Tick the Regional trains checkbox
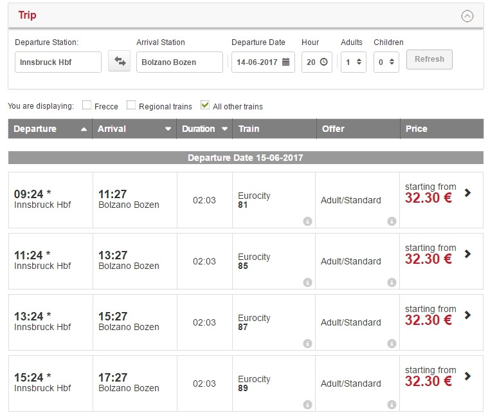 click(131, 106)
